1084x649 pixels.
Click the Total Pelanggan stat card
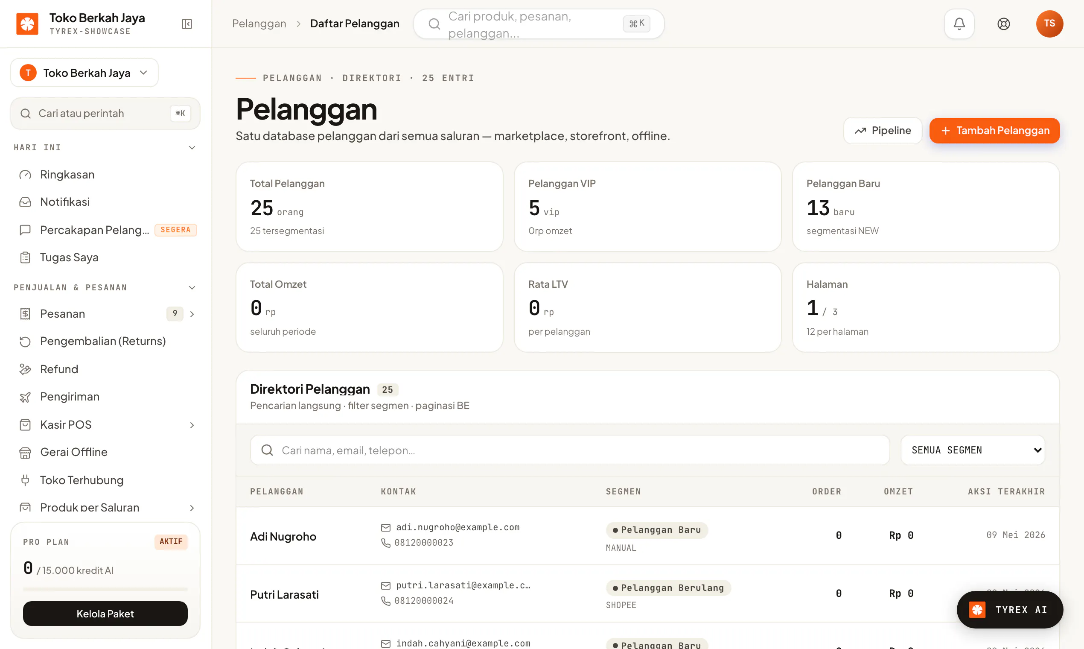pyautogui.click(x=369, y=207)
